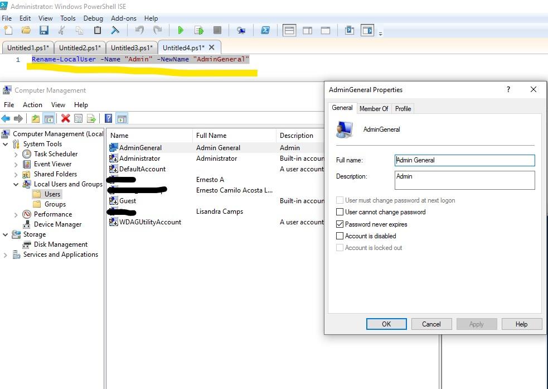Viewport: 548px width, 389px height.
Task: Click Properties icon in Computer Management toolbar
Action: point(78,118)
